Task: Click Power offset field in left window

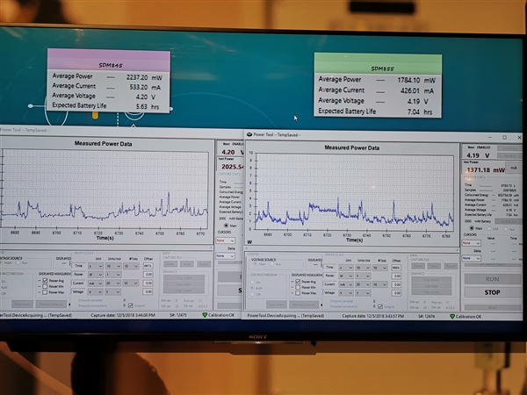Action: click(x=148, y=275)
